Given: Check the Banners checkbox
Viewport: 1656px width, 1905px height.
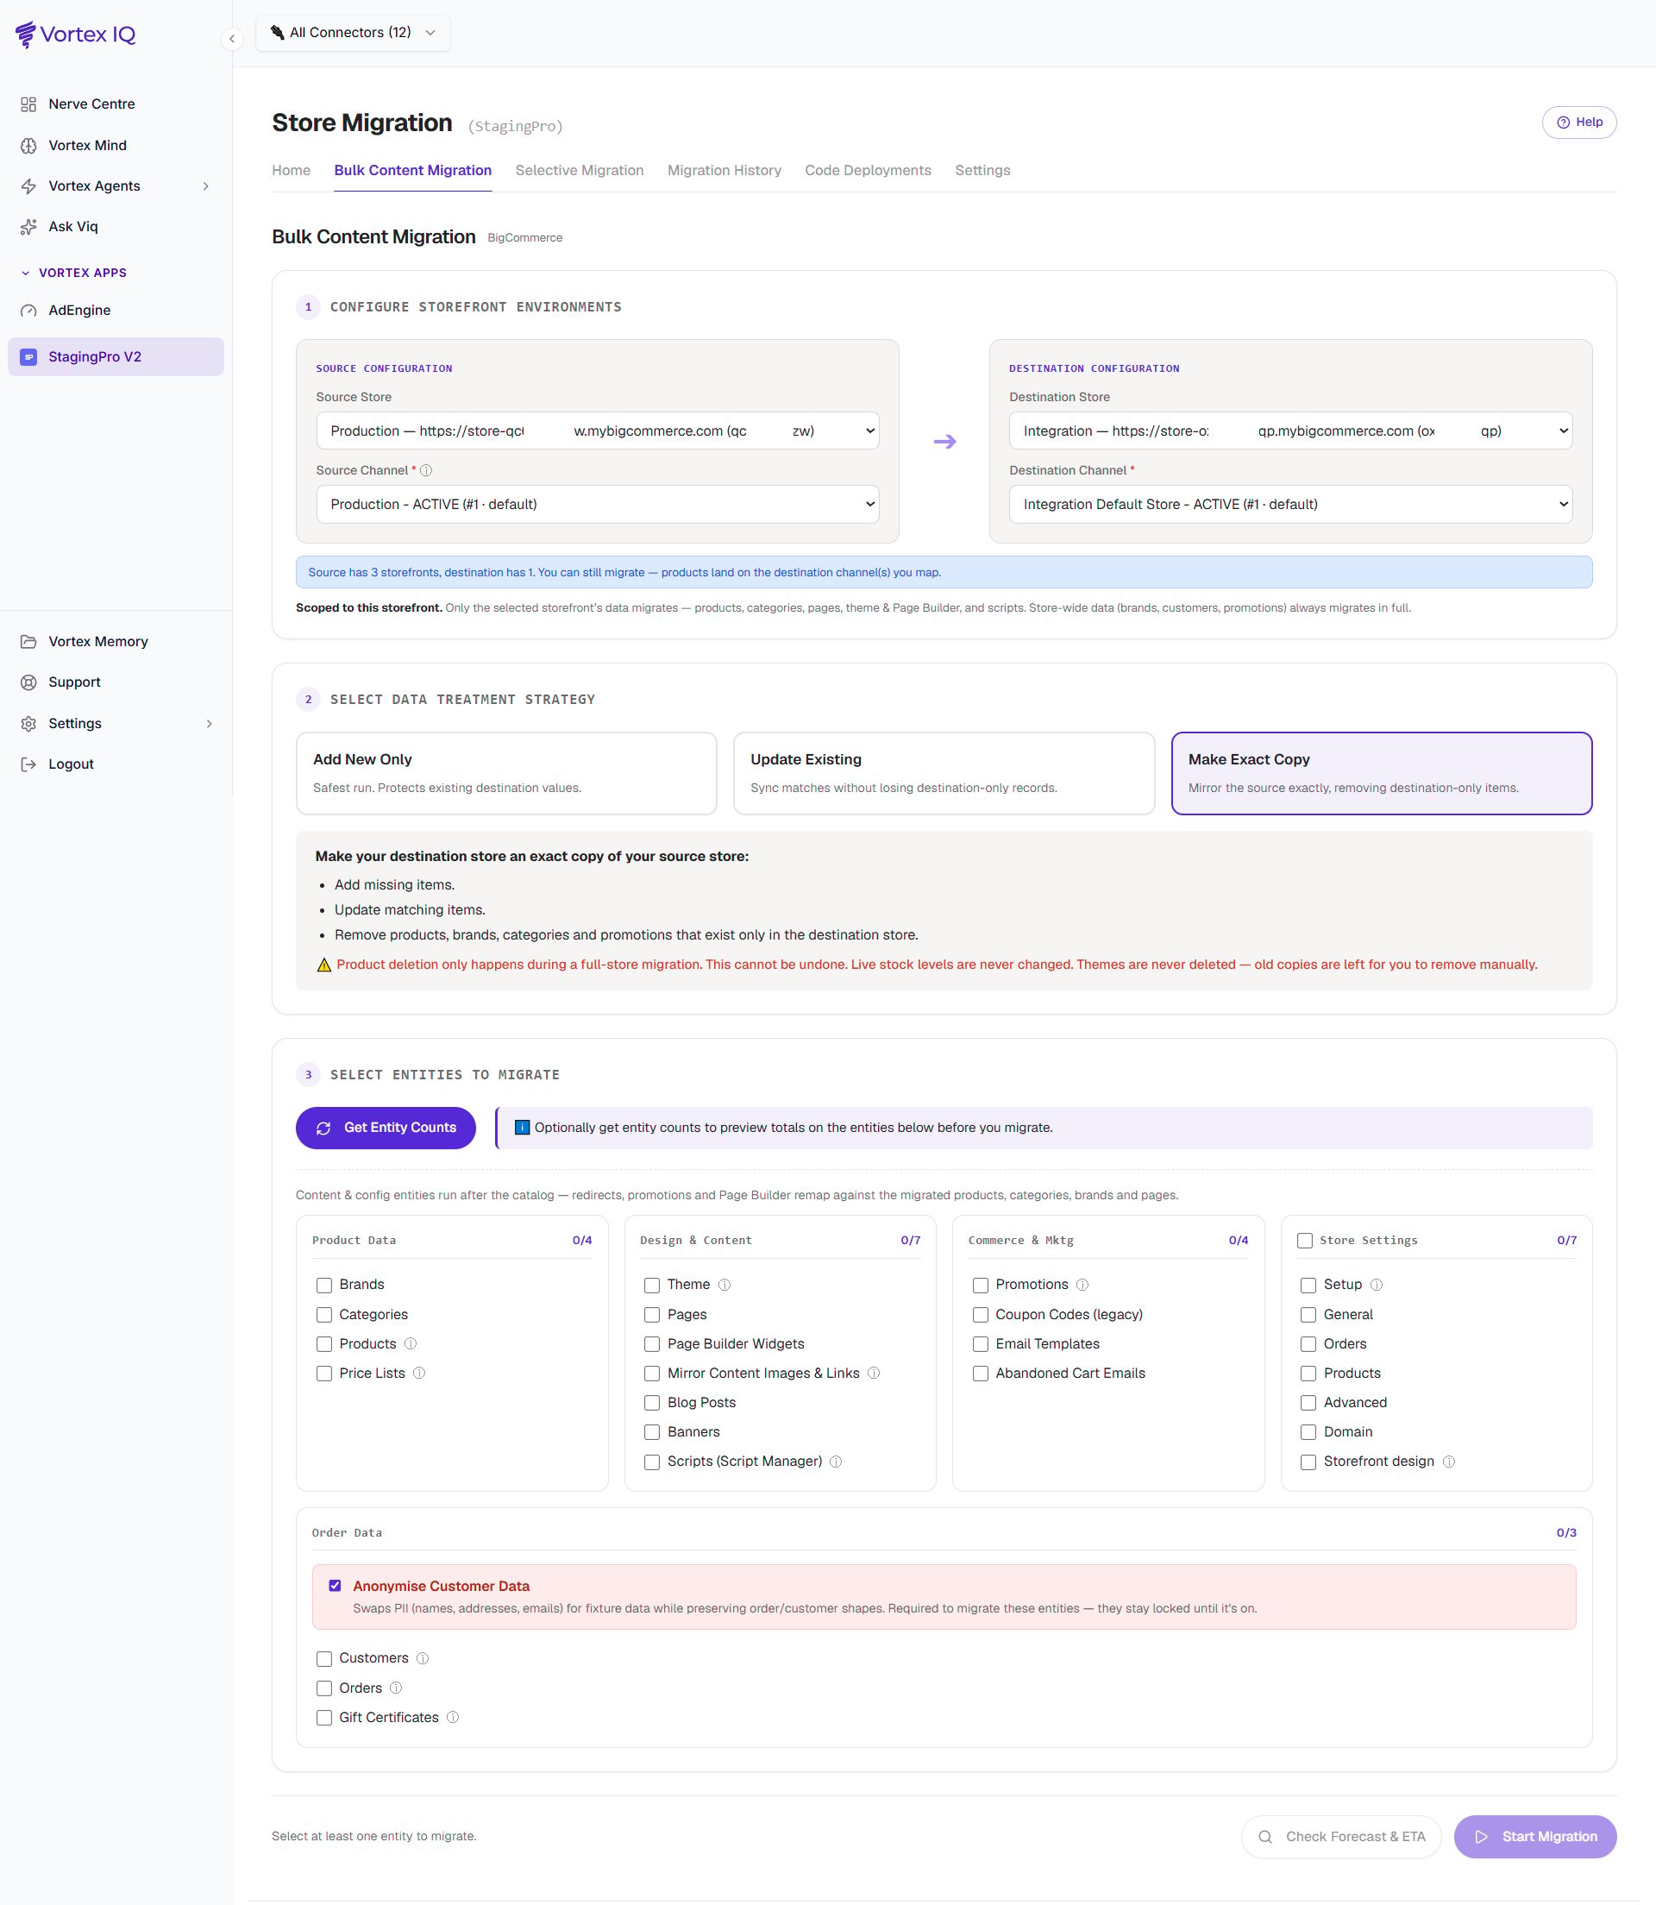Looking at the screenshot, I should pos(652,1433).
